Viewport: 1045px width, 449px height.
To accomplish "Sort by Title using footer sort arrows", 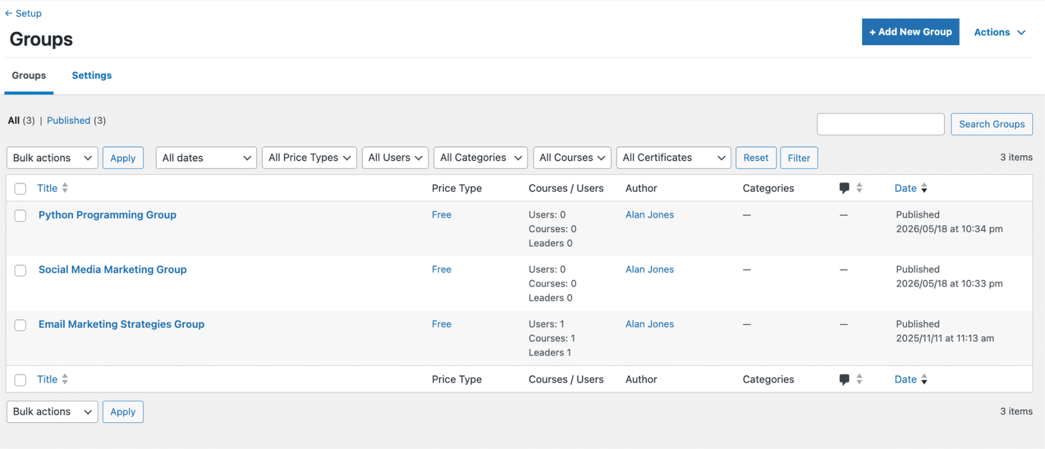I will [x=65, y=380].
